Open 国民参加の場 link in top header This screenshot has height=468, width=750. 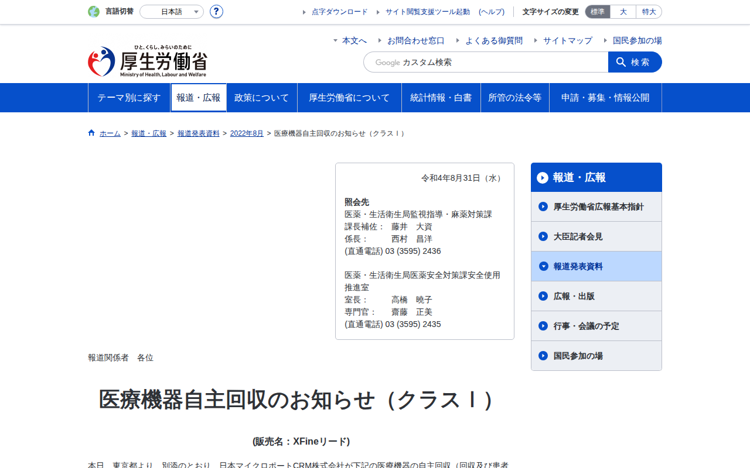[x=637, y=40]
